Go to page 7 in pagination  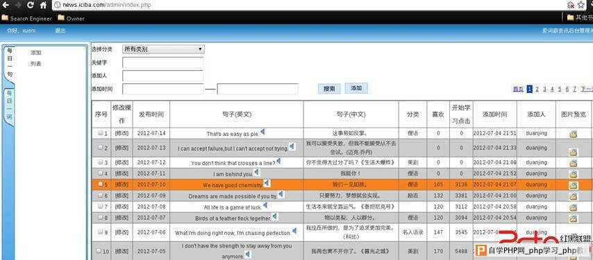(574, 89)
